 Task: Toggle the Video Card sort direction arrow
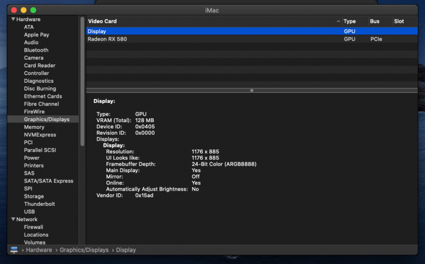(338, 21)
